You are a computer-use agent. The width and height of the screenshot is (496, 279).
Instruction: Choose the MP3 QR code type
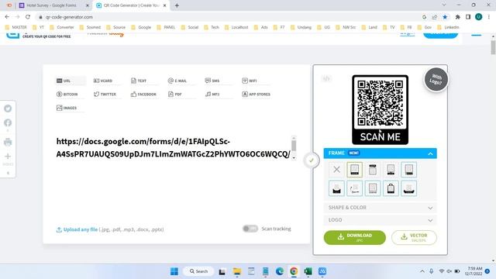(x=212, y=95)
